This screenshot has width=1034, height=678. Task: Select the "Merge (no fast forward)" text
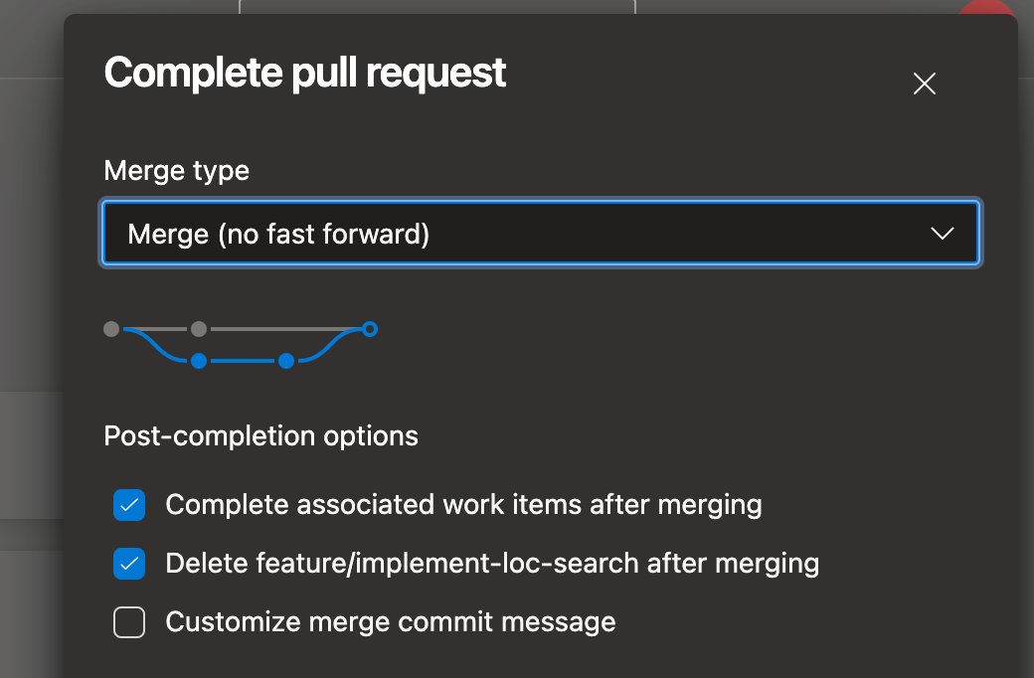278,234
